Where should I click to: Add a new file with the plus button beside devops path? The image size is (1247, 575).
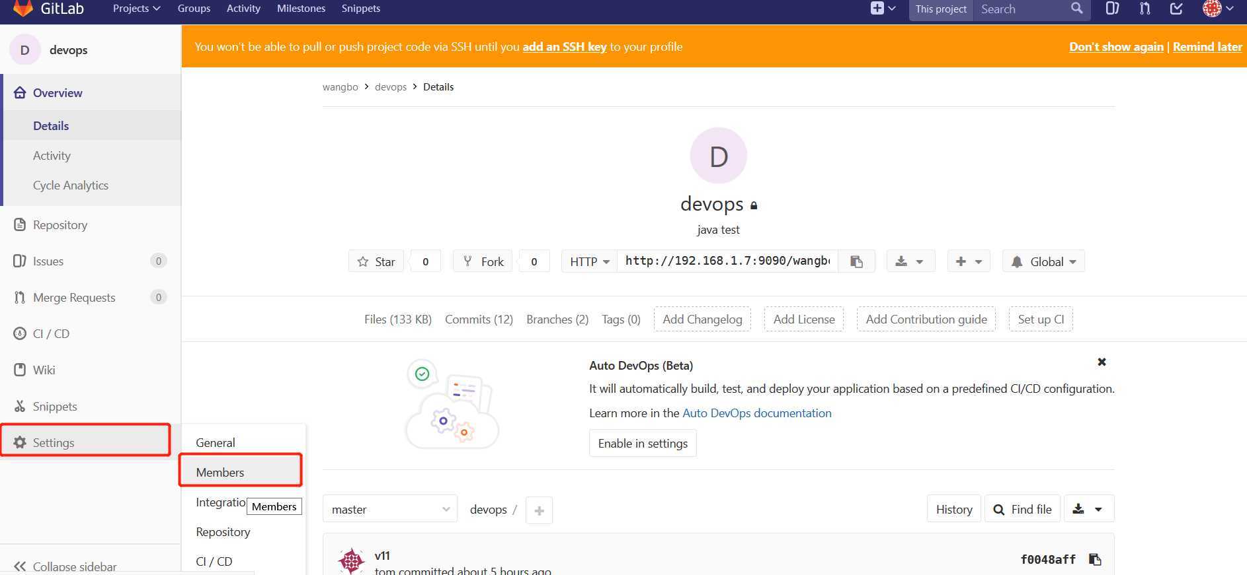pos(539,510)
